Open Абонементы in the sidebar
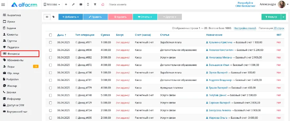 pyautogui.click(x=13, y=60)
